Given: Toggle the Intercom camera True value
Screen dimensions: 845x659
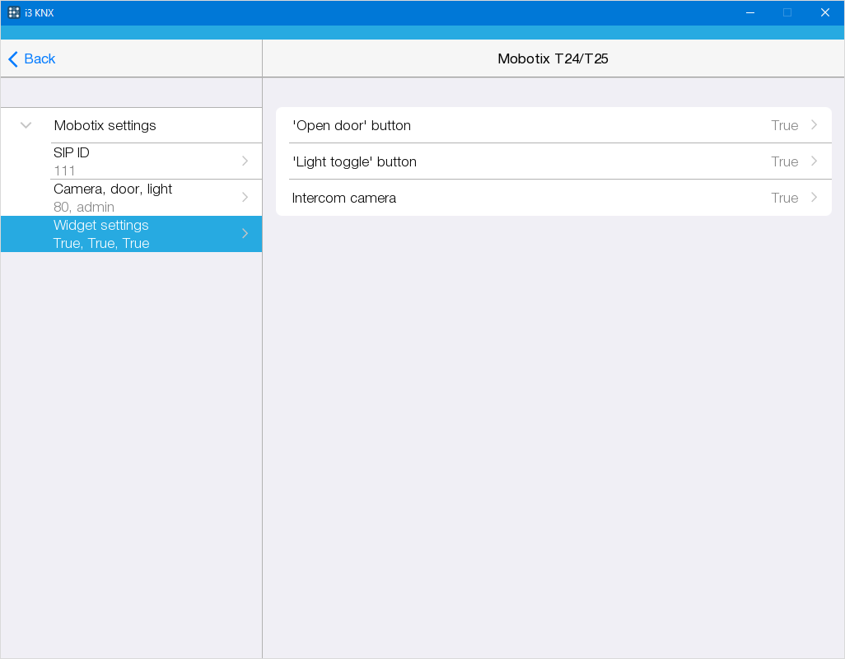Looking at the screenshot, I should [x=784, y=198].
